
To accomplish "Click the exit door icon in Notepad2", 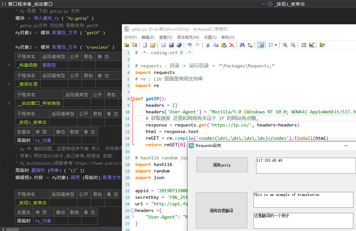I will [322, 45].
